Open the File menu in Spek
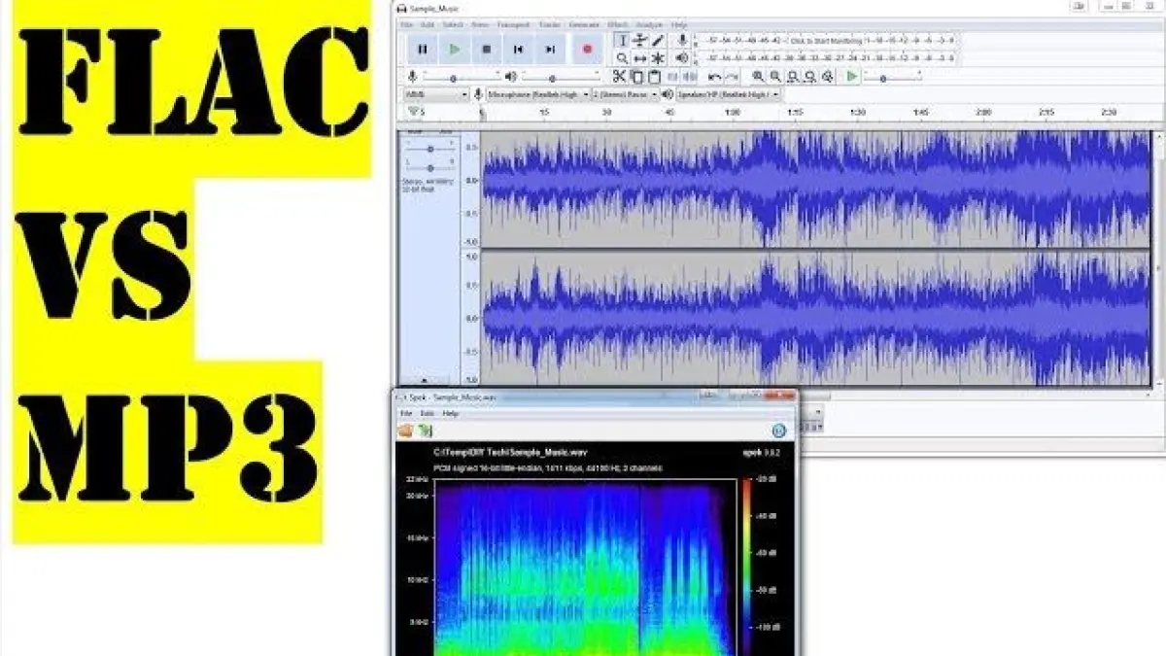 pos(407,413)
